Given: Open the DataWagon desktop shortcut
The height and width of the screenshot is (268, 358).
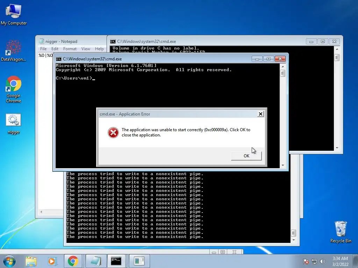Looking at the screenshot, I should pos(14,51).
